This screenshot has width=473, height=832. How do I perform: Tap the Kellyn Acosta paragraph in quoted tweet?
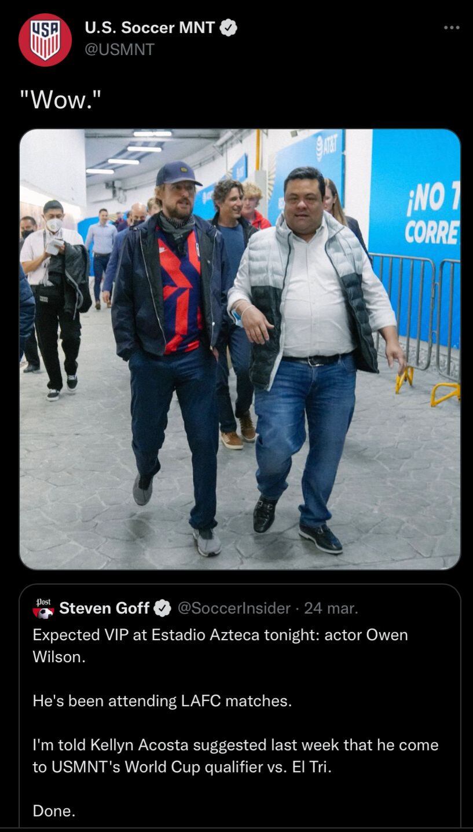coord(236,756)
